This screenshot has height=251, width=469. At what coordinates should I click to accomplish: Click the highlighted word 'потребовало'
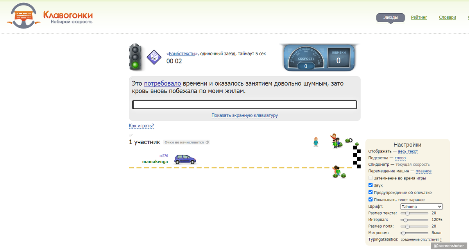click(163, 83)
